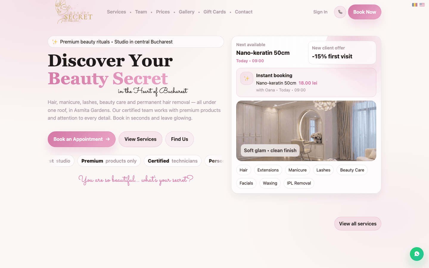Open the Prices dropdown

(x=163, y=12)
